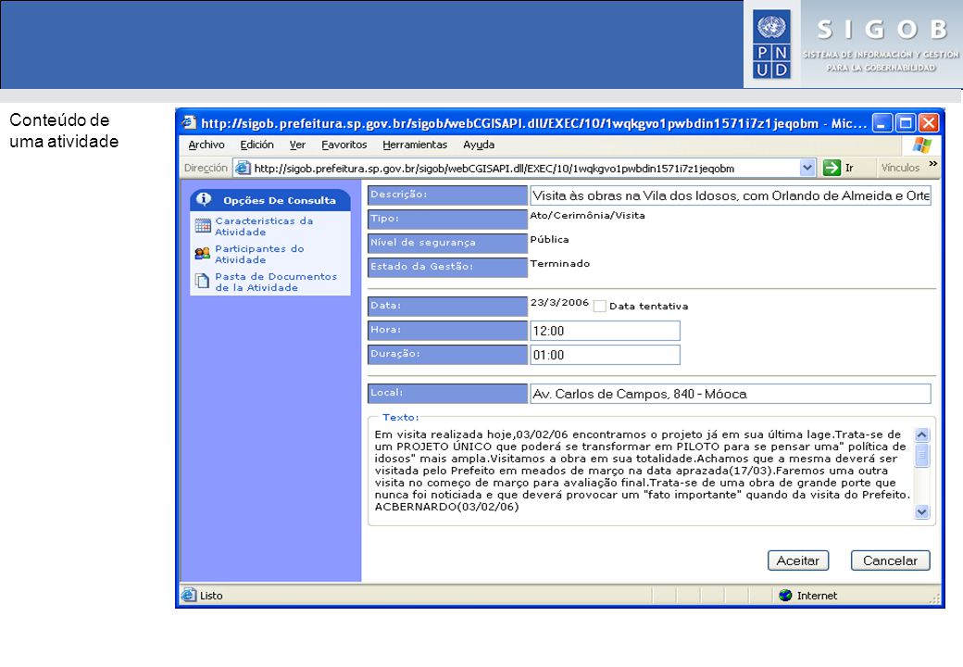The height and width of the screenshot is (667, 963).
Task: Open Pasta de Documentos de la Atividade
Action: click(276, 282)
